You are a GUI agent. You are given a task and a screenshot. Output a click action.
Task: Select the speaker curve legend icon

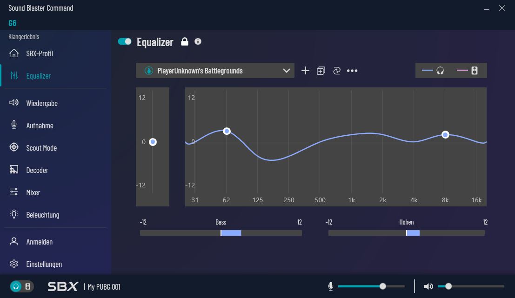point(474,71)
